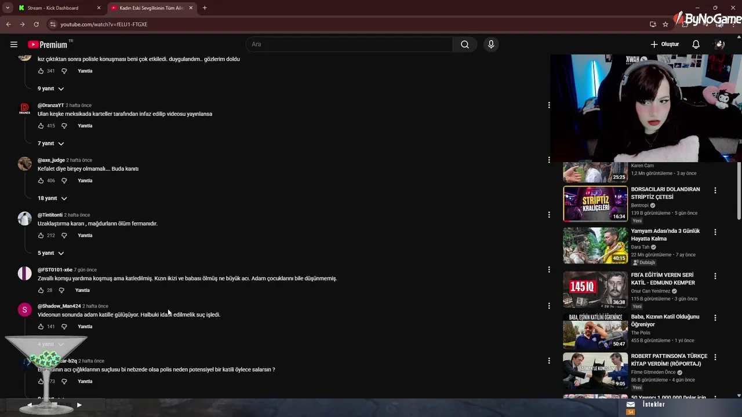Screen dimensions: 742x417
Task: Like @Shadow_Man424's comment
Action: click(41, 327)
